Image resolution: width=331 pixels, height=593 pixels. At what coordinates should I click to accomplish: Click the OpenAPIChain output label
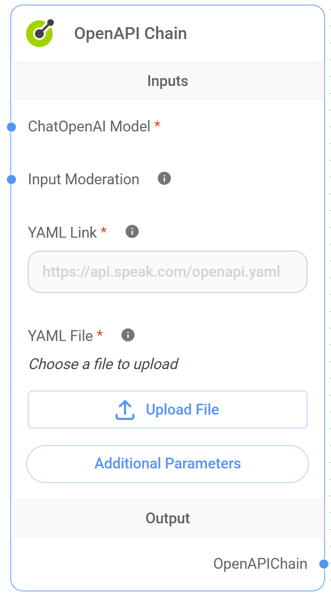260,563
